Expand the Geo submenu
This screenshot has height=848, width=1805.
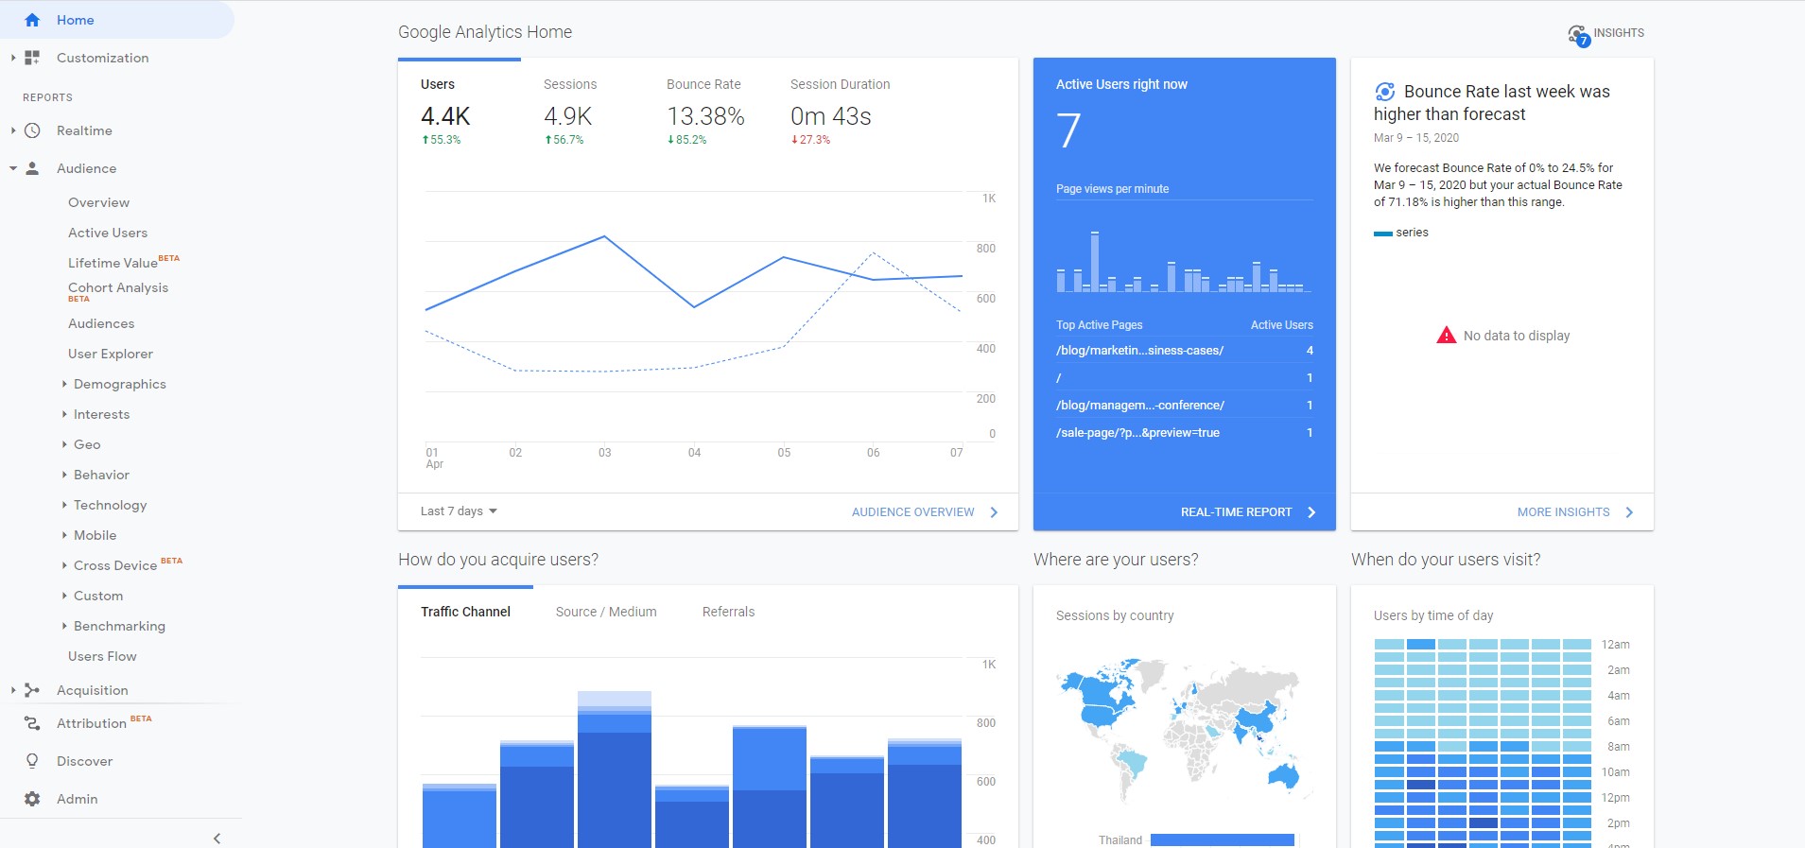[64, 444]
